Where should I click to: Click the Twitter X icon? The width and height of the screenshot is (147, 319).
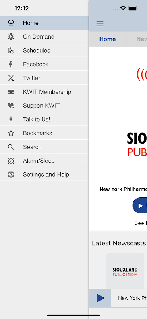[x=11, y=78]
